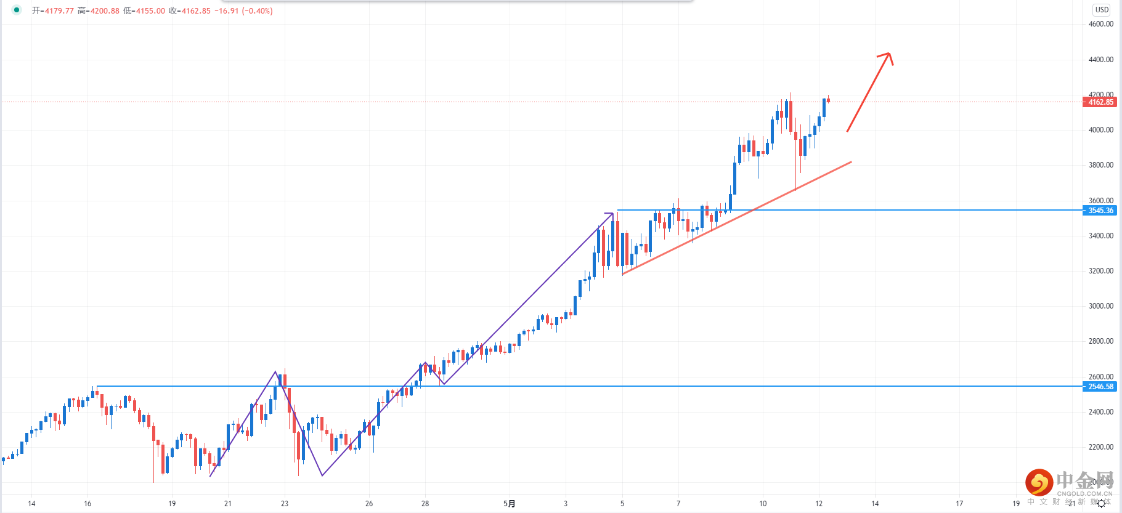Click the 3200.00 price axis label

point(1100,271)
